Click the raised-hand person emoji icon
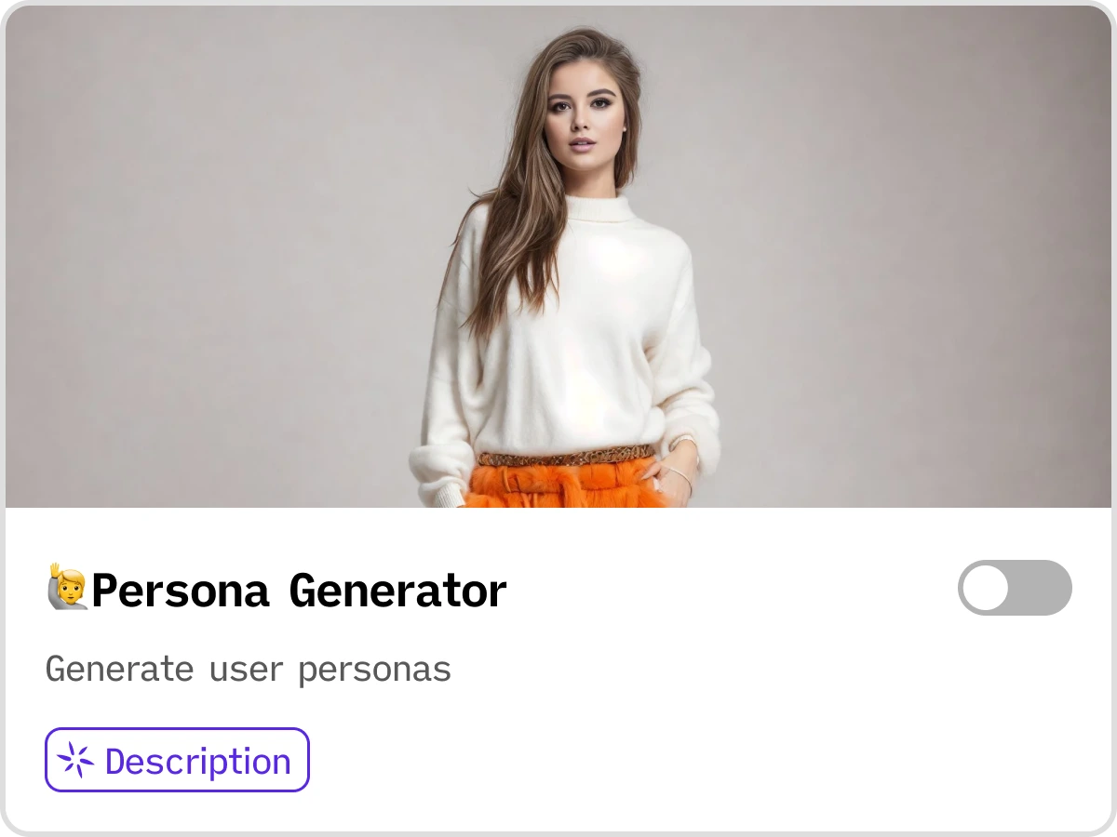This screenshot has width=1117, height=837. [x=68, y=587]
